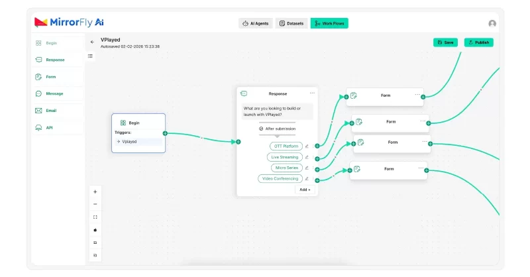This screenshot has width=530, height=277.
Task: Select the bottom Form node's title
Action: pos(389,169)
